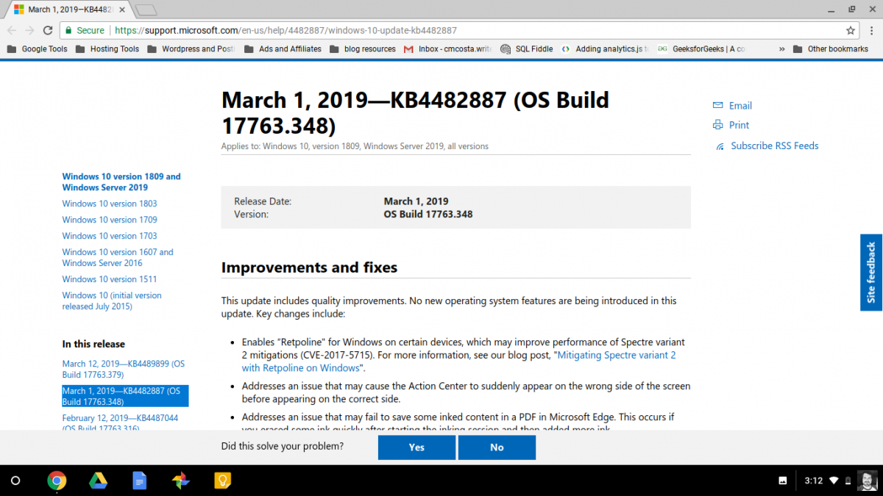Screen dimensions: 883x496
Task: Open March 12, 2019—KB4489899 release link
Action: coord(124,369)
